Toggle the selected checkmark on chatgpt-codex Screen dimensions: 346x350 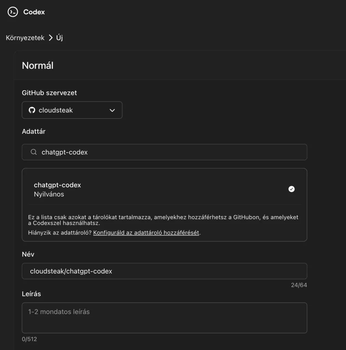point(292,189)
